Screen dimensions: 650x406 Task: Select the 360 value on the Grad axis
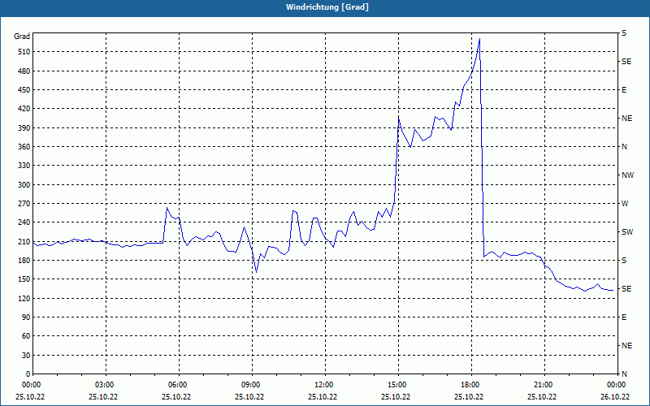(x=24, y=147)
